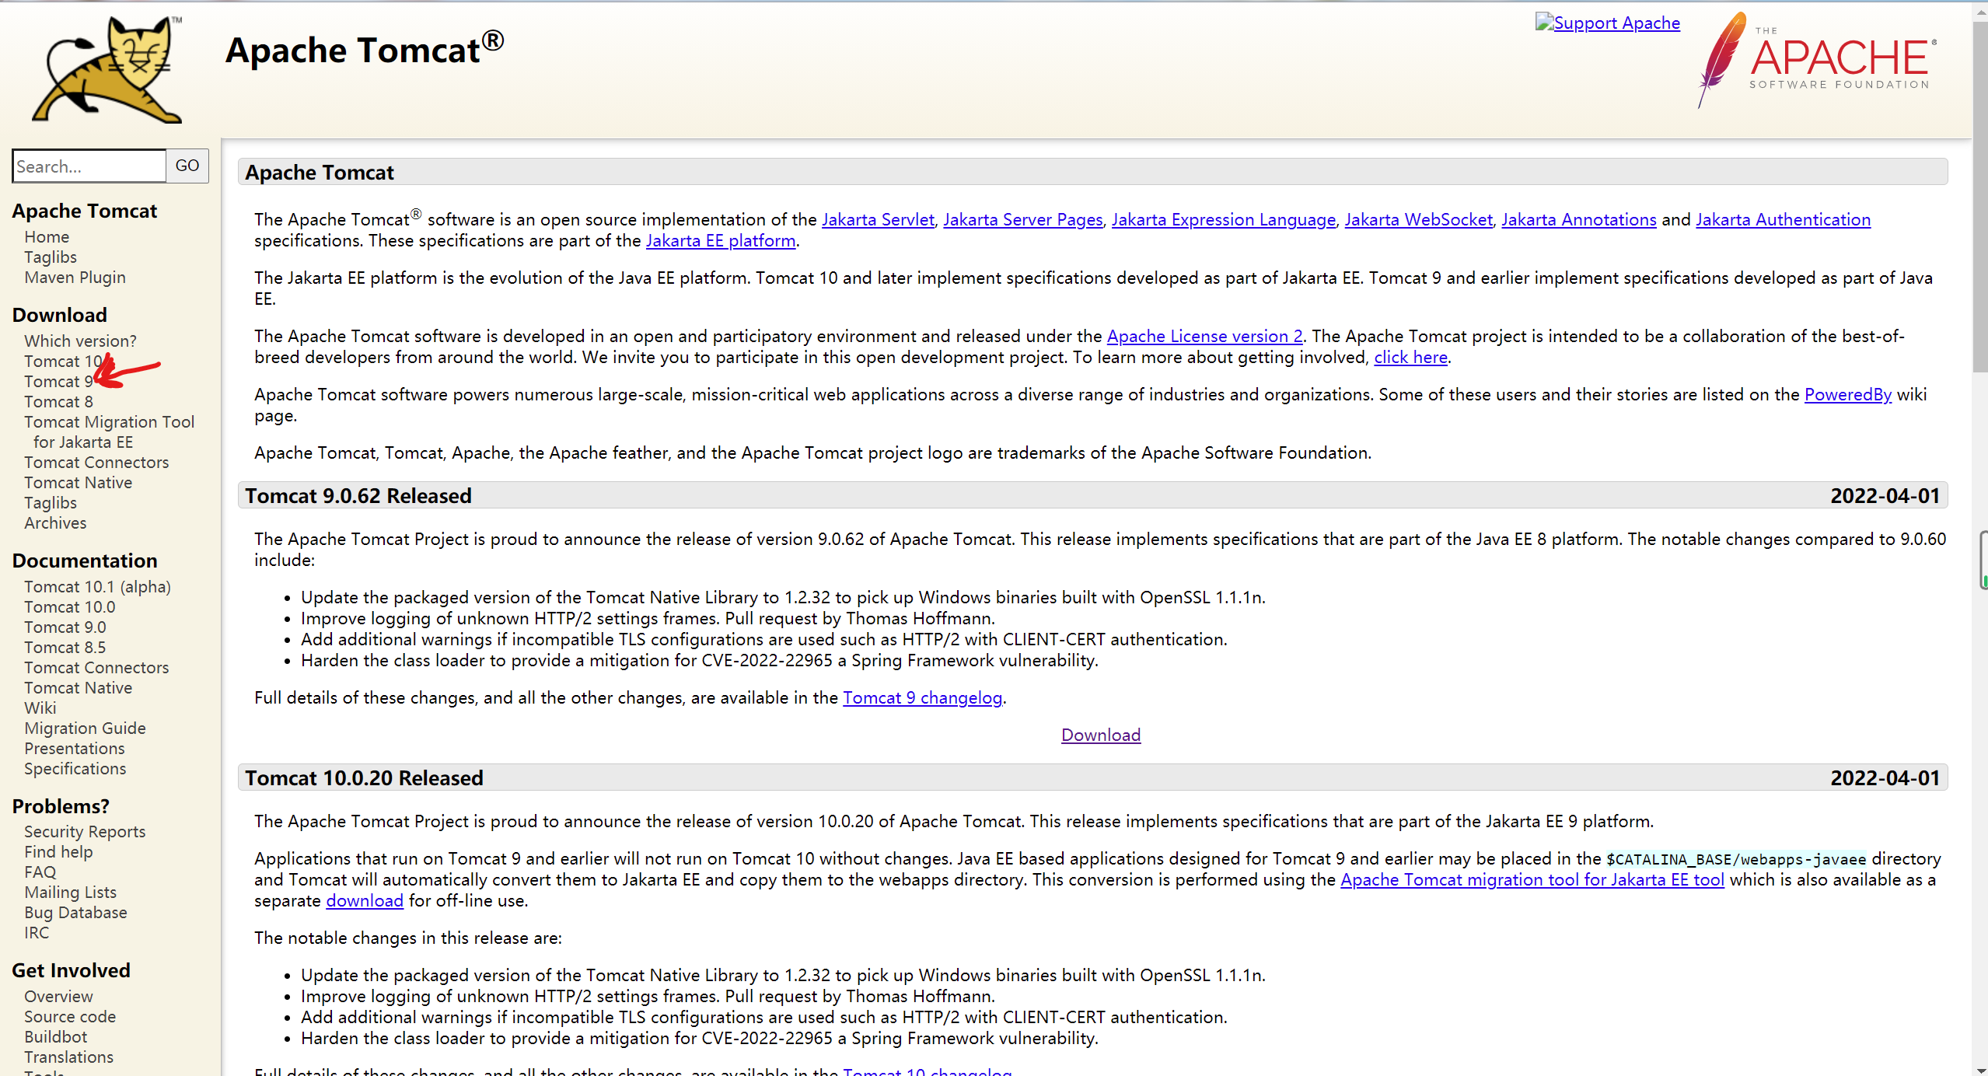Viewport: 1988px width, 1076px height.
Task: Select Which version? in sidebar
Action: [80, 341]
